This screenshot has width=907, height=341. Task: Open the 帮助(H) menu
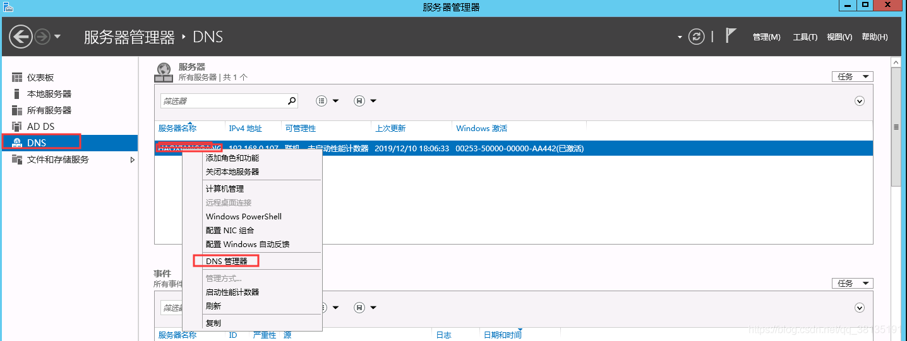[875, 37]
